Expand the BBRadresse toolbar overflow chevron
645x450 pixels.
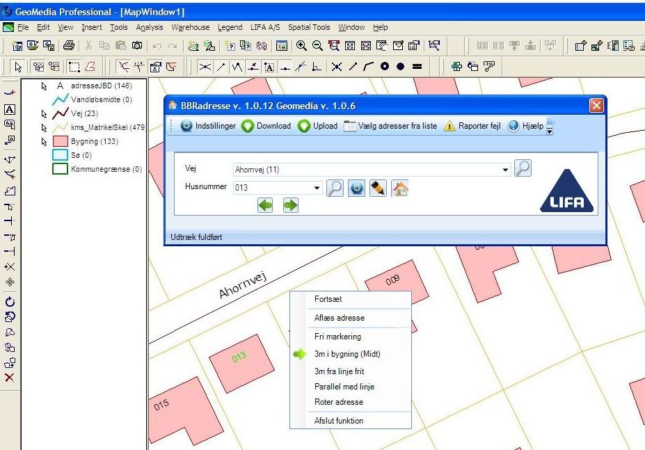click(x=550, y=128)
